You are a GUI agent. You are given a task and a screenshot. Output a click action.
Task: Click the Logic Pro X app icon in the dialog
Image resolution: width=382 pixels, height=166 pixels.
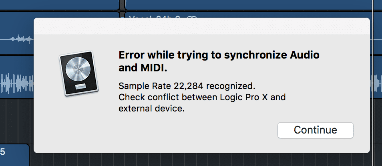pyautogui.click(x=79, y=73)
